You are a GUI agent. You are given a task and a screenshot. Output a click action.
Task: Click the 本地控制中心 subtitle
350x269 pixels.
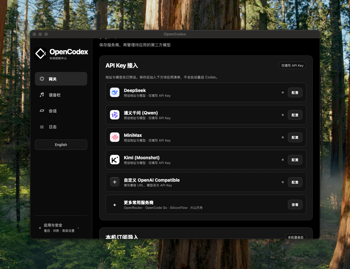[58, 58]
